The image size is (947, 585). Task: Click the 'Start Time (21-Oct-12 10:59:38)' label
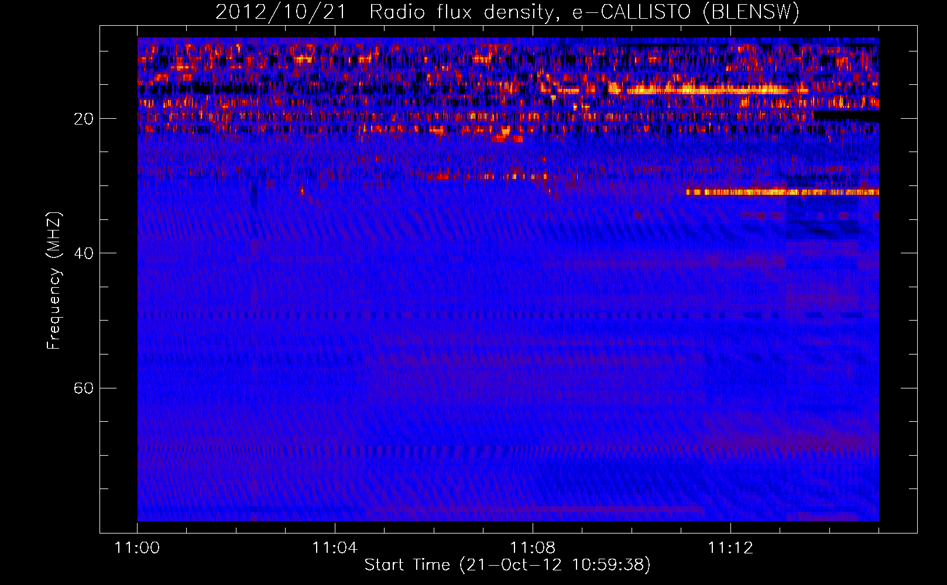507,565
